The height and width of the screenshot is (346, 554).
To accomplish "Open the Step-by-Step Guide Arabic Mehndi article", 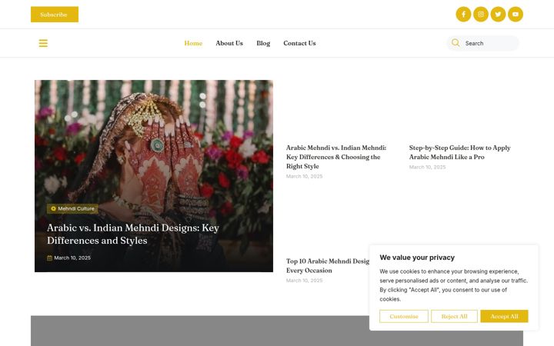I will [x=459, y=152].
